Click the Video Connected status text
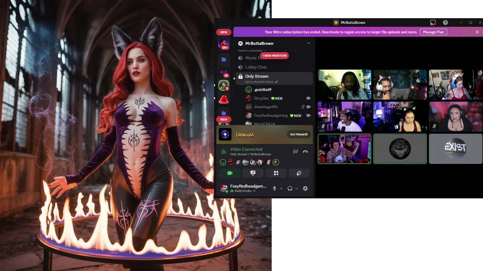The height and width of the screenshot is (271, 483). 246,149
